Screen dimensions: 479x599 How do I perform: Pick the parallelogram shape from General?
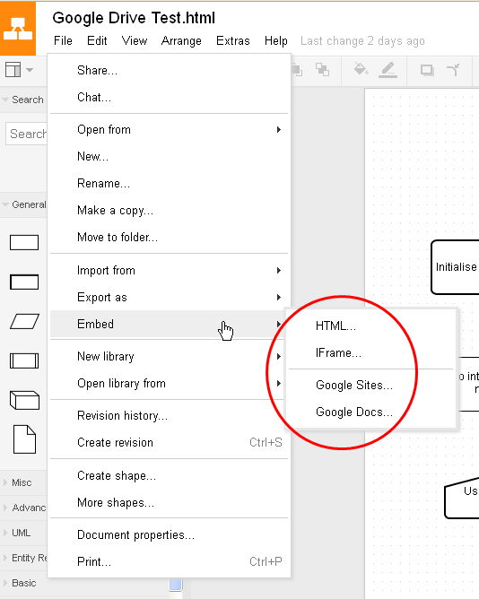point(24,321)
